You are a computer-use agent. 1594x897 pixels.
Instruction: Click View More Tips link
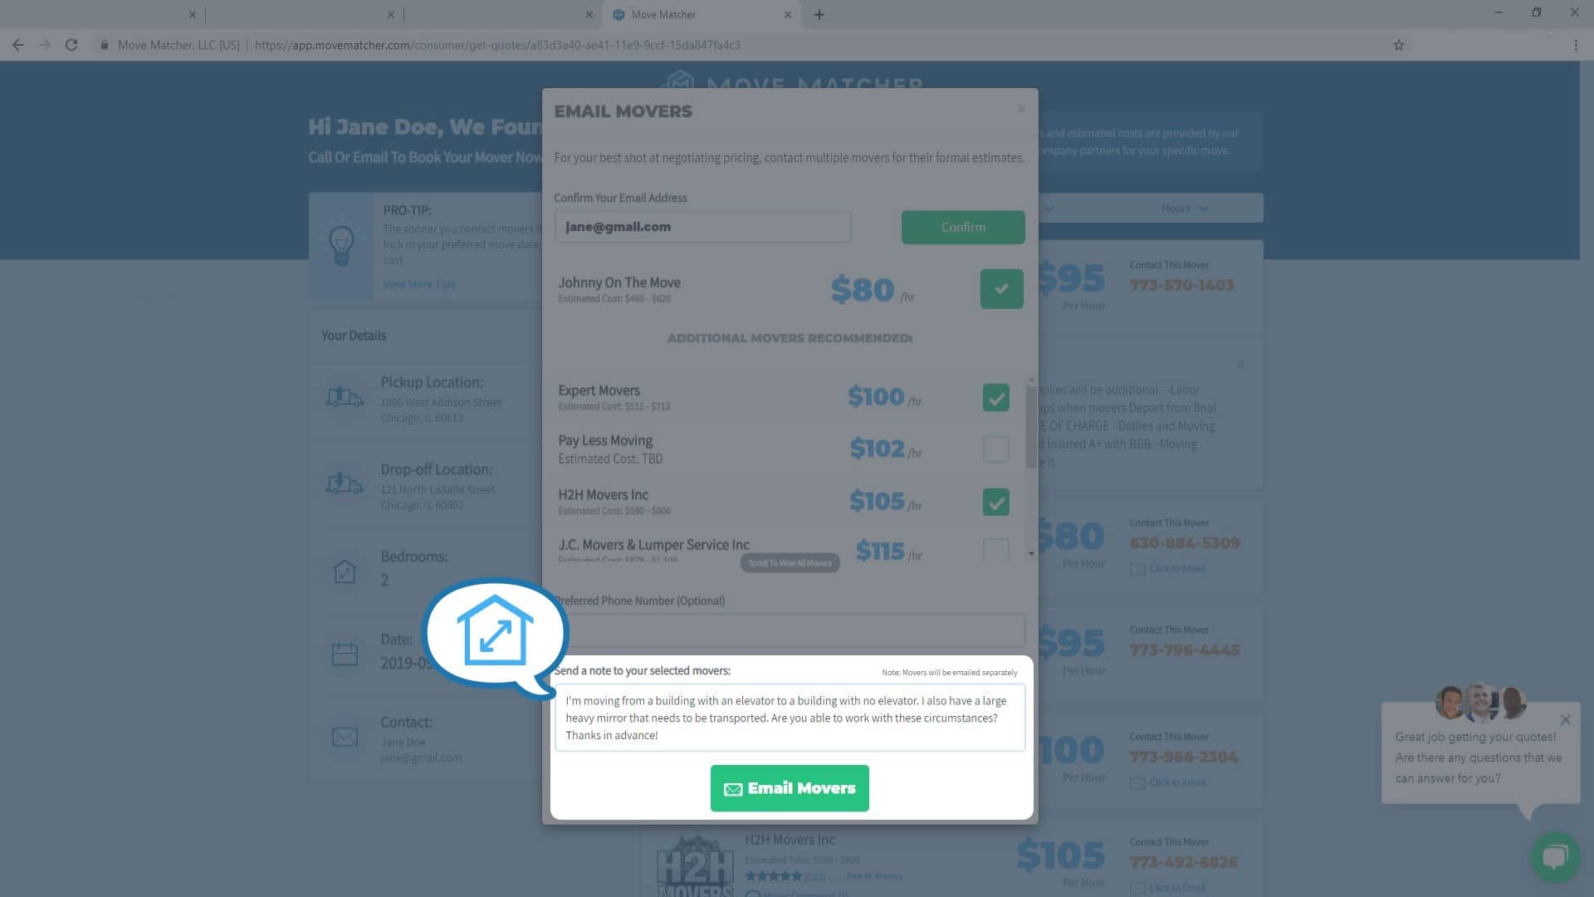419,282
